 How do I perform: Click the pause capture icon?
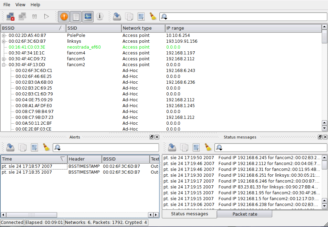click(x=34, y=16)
